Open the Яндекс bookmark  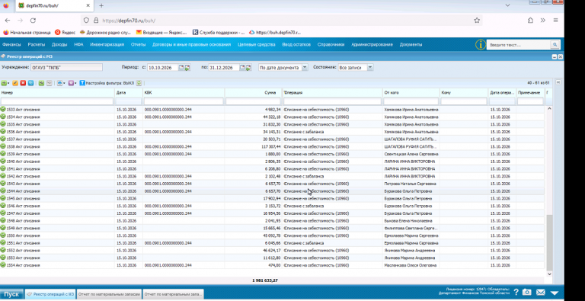tap(66, 33)
